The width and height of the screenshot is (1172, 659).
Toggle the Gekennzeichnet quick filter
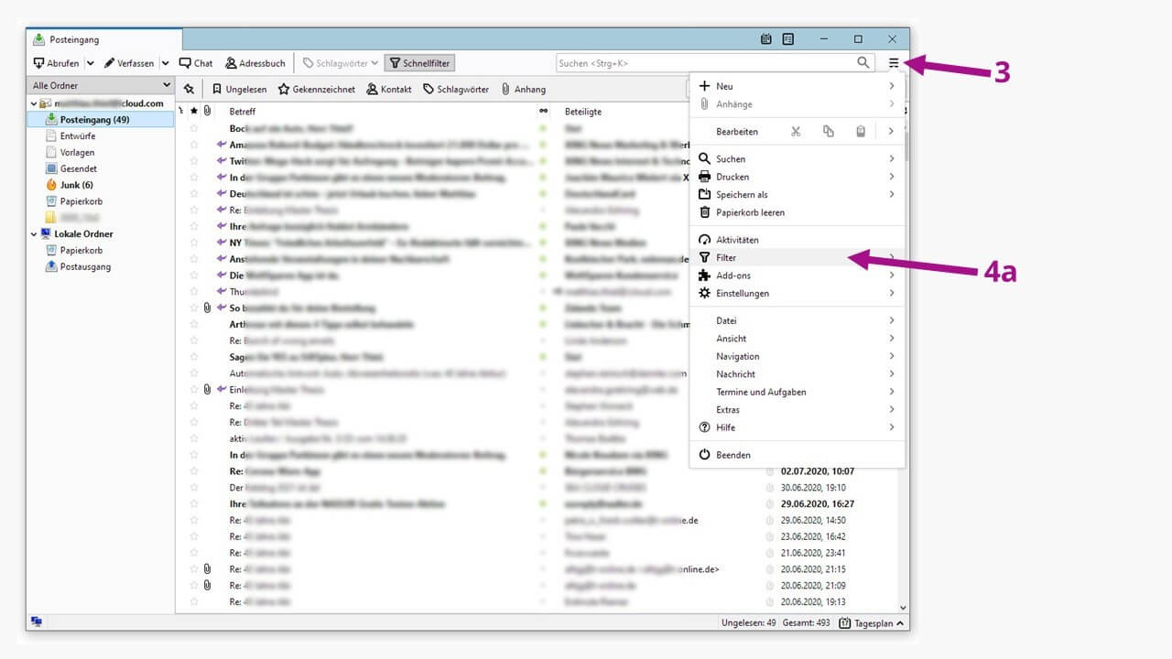coord(317,89)
